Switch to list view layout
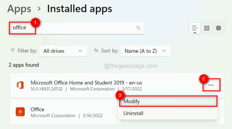The width and height of the screenshot is (232, 129). [x=195, y=28]
